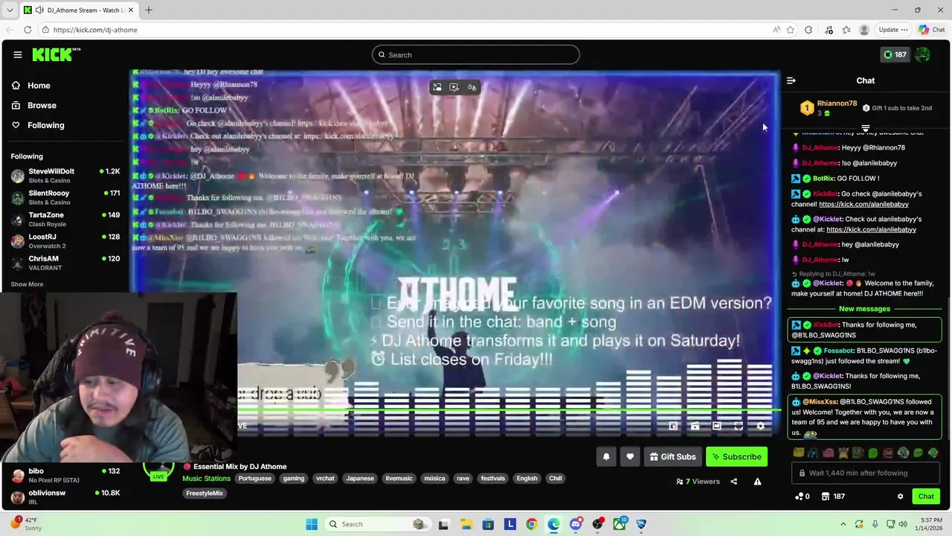Image resolution: width=952 pixels, height=536 pixels.
Task: Open SteveWillDoIt channel from the Following list
Action: tap(65, 176)
